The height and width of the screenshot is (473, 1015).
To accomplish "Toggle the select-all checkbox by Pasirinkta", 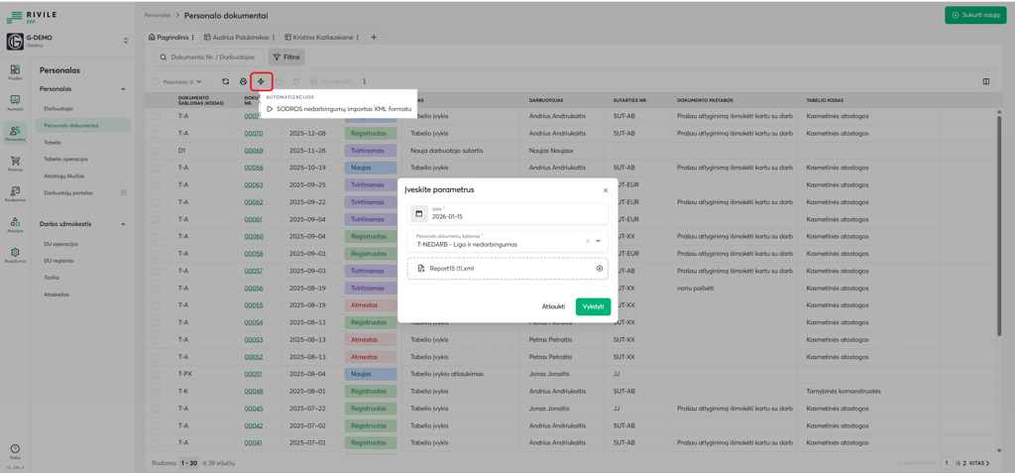I will [156, 82].
